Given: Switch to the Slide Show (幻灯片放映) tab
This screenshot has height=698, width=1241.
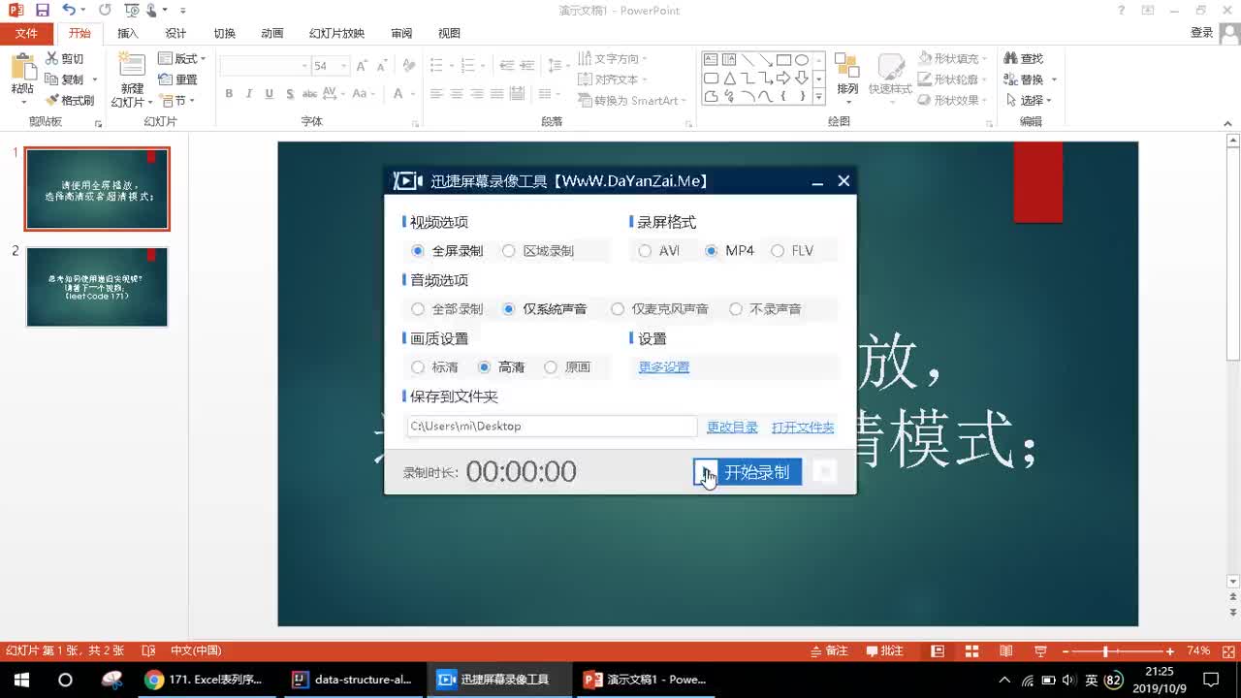Looking at the screenshot, I should (336, 33).
